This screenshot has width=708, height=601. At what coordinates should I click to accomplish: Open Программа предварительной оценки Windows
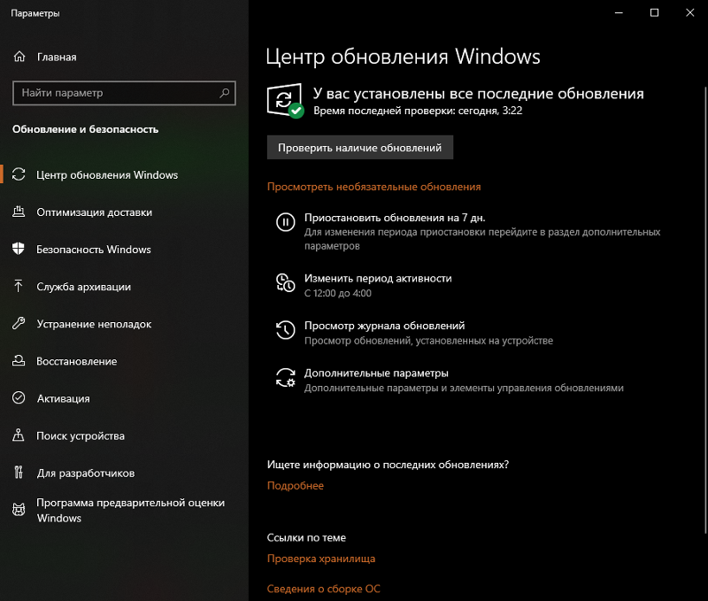point(130,510)
